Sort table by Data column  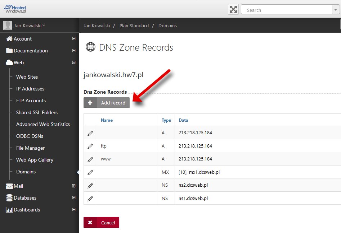coord(183,120)
